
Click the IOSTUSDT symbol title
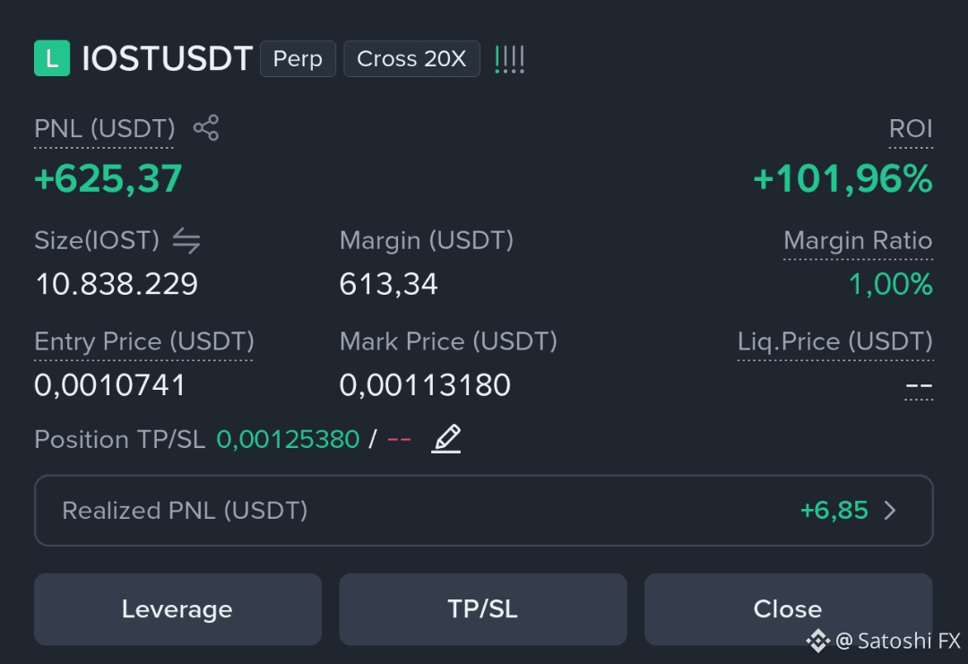point(167,58)
